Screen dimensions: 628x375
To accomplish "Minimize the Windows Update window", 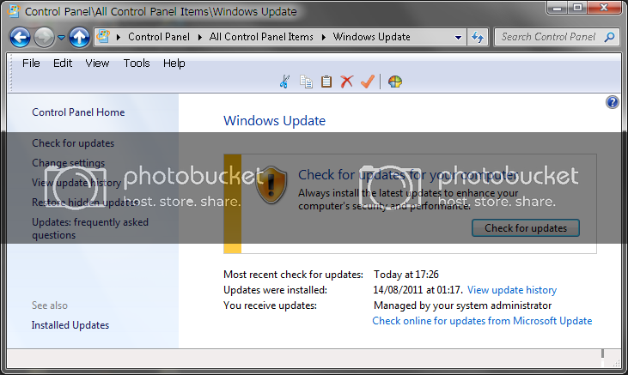I will coord(557,8).
